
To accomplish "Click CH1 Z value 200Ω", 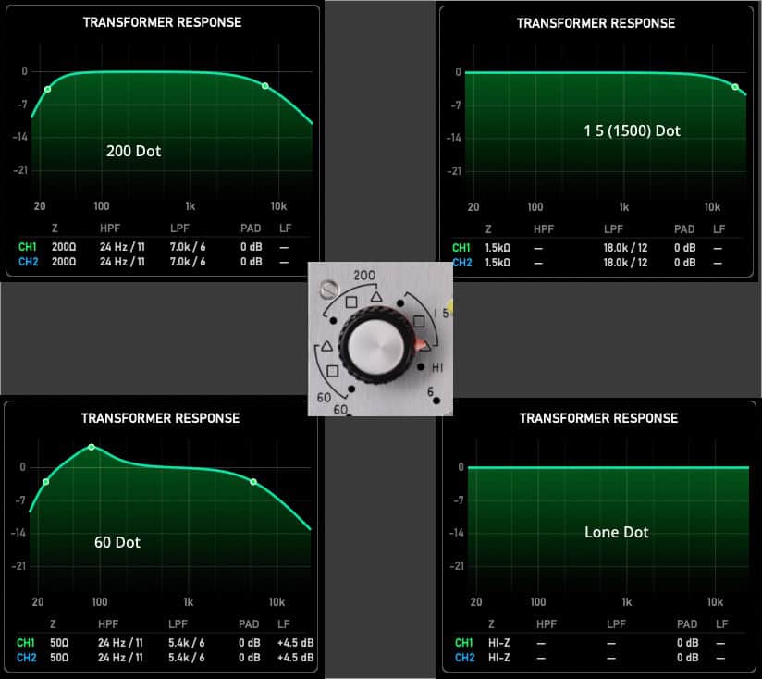I will (64, 247).
